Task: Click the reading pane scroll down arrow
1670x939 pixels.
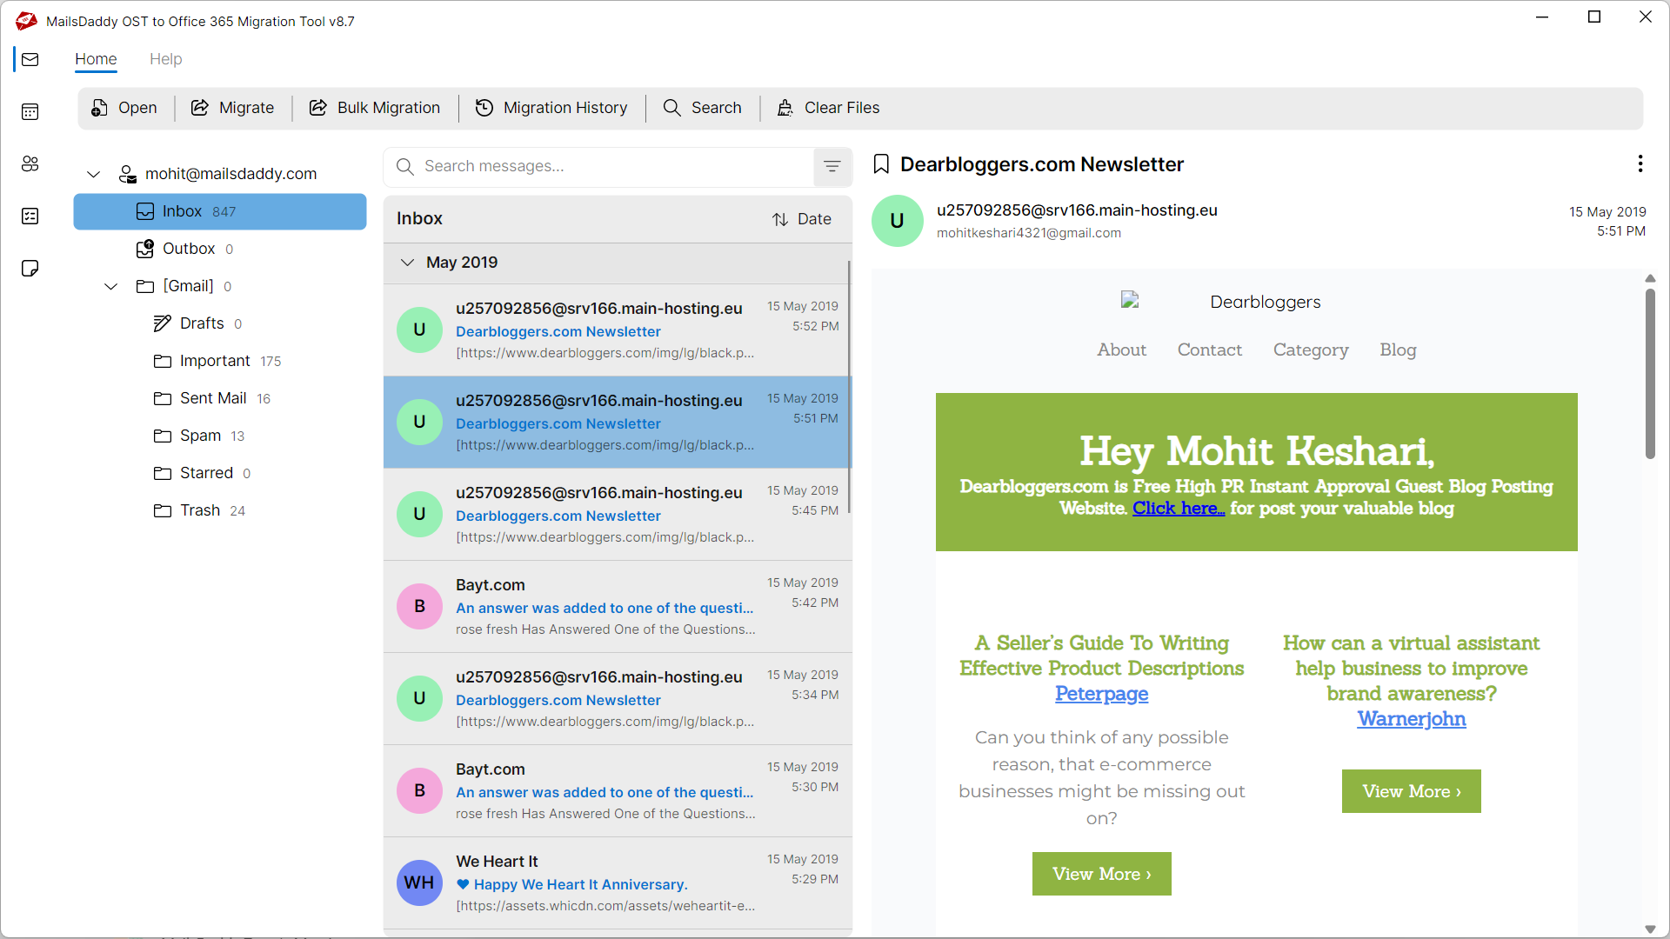Action: (x=1650, y=929)
